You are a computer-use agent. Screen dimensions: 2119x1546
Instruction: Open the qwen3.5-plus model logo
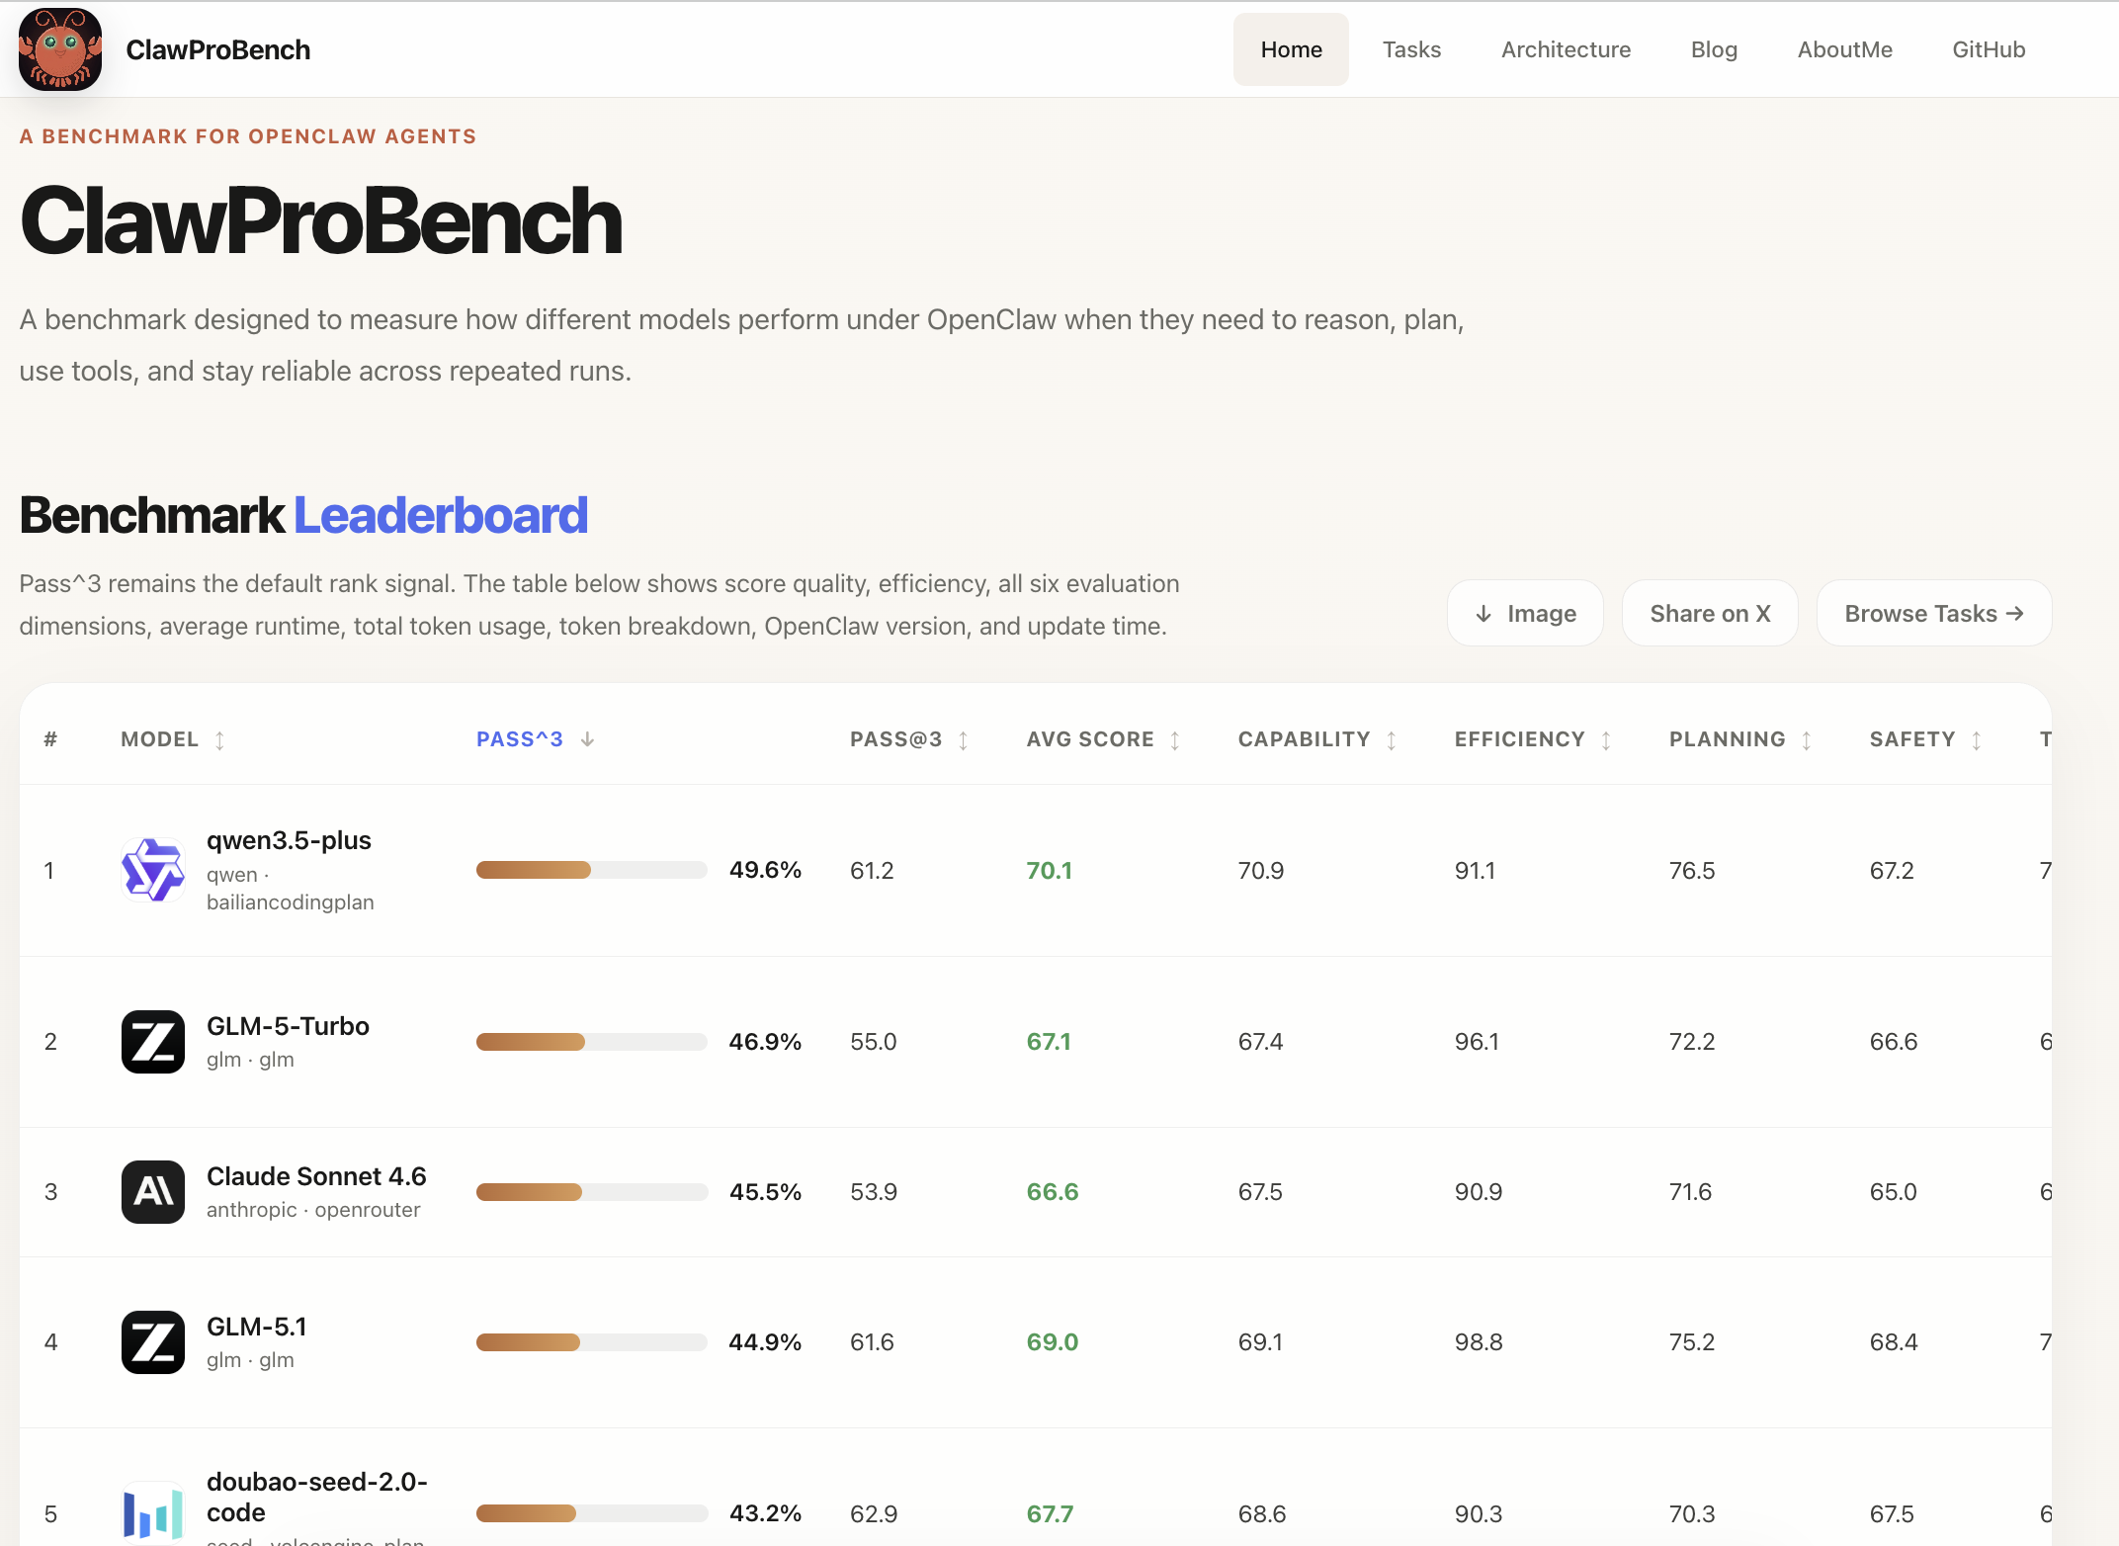coord(153,870)
